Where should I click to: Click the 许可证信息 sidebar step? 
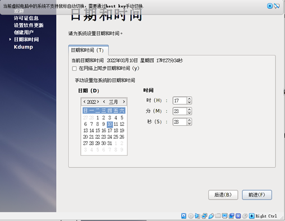tap(26, 18)
